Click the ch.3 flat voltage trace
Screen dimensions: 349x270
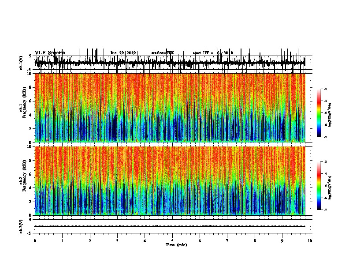pyautogui.click(x=170, y=226)
